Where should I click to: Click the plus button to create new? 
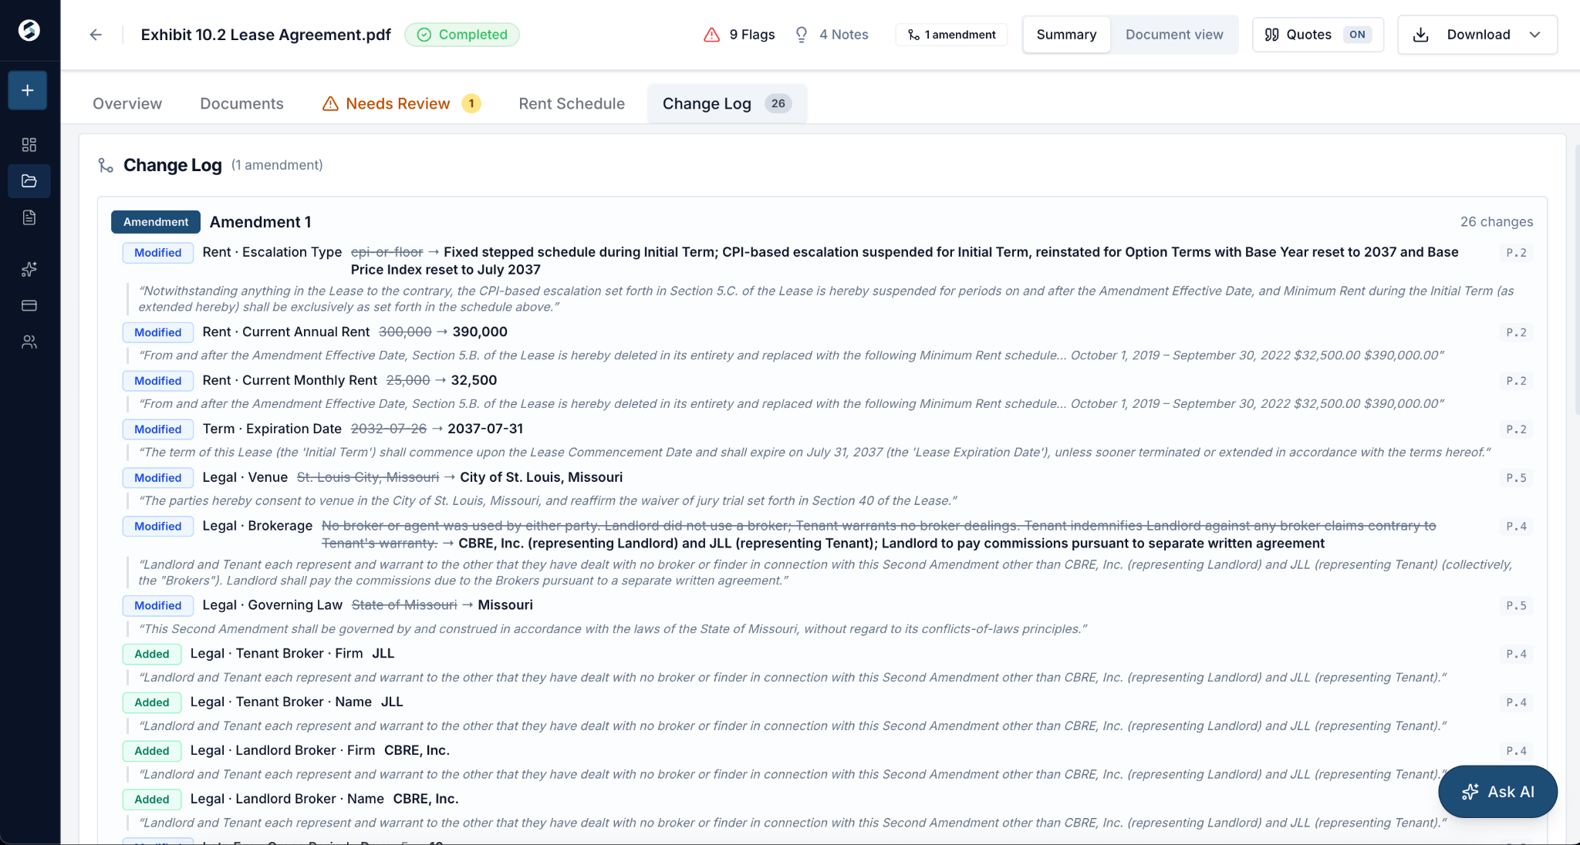click(x=28, y=90)
